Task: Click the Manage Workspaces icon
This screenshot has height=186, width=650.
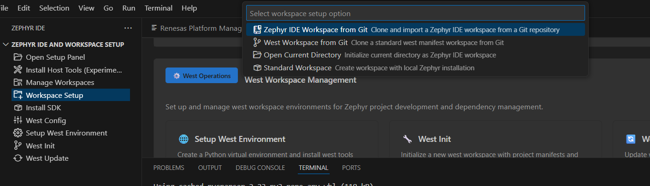Action: click(x=18, y=83)
